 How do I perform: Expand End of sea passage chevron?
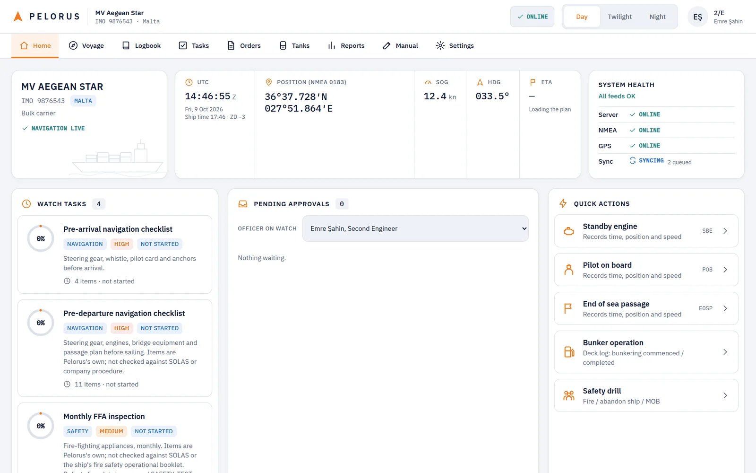[x=725, y=309]
